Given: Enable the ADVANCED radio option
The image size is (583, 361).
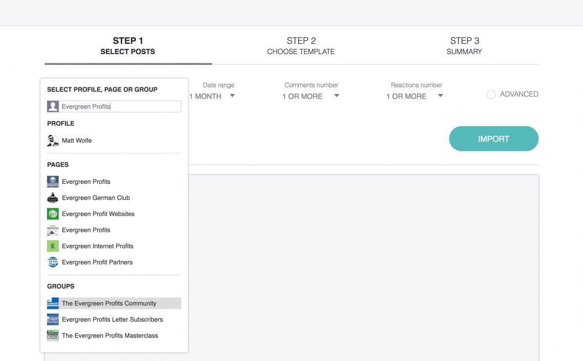Looking at the screenshot, I should (491, 94).
